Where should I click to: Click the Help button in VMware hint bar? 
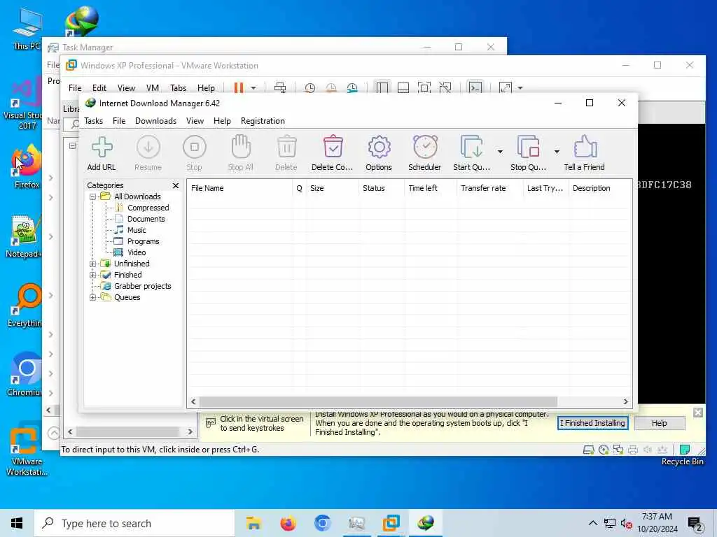click(x=660, y=423)
